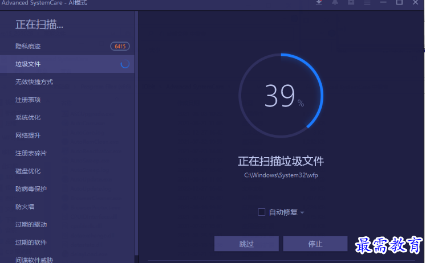Screen dimensions: 426x263
Task: Expand the 自动修复 dropdown arrow
Action: [302, 212]
